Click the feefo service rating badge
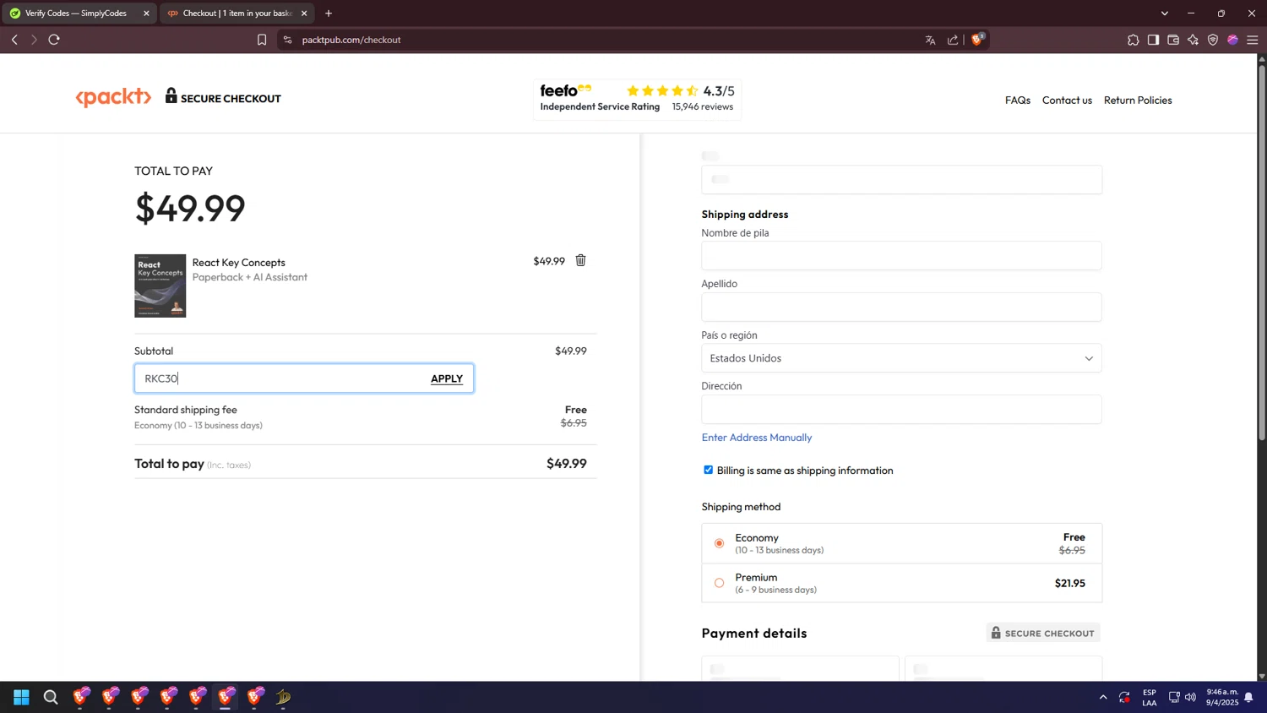 (x=638, y=99)
